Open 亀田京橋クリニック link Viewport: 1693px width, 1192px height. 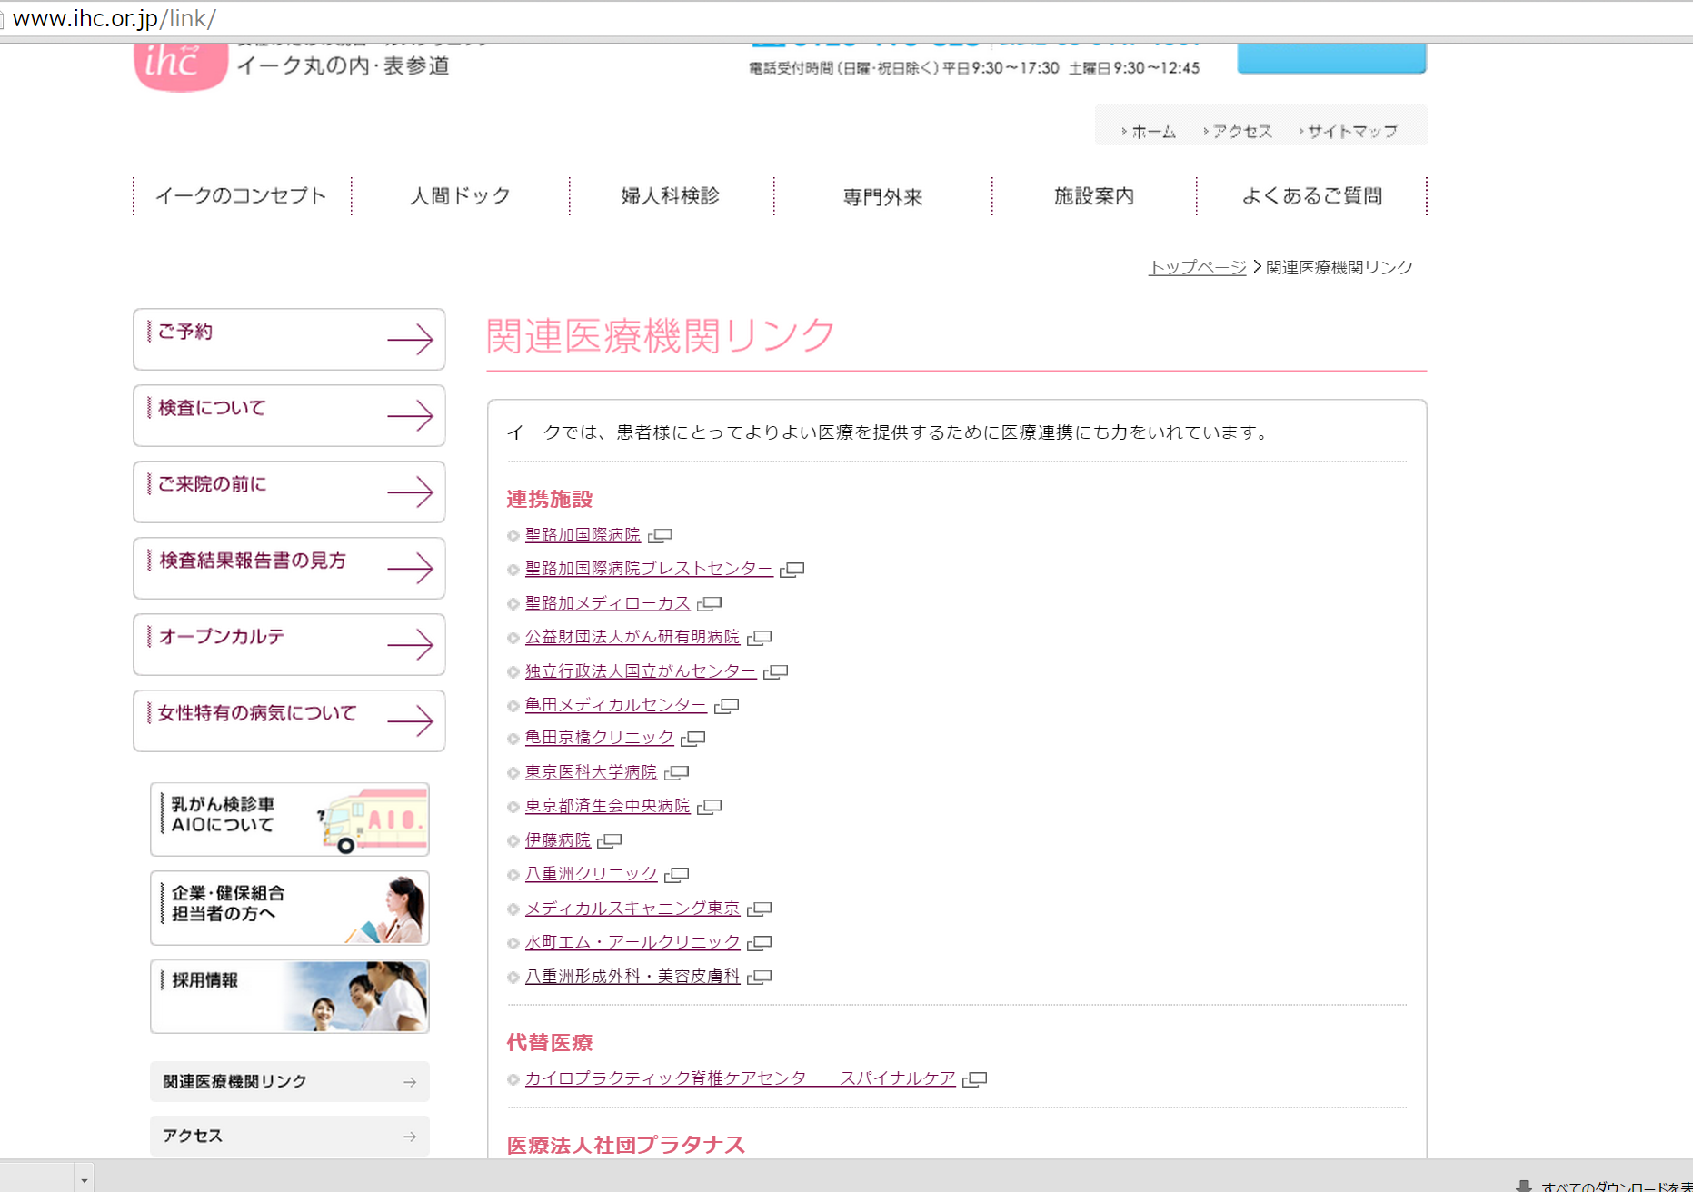click(x=600, y=738)
